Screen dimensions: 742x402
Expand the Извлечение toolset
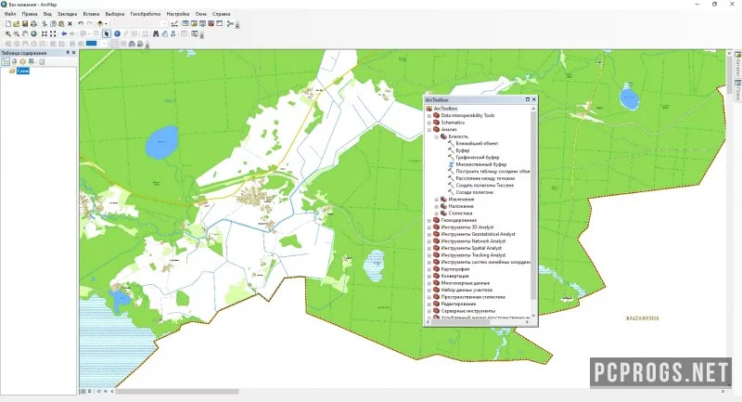click(437, 200)
